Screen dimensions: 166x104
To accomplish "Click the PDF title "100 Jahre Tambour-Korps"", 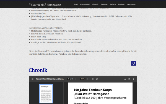I will 93,90.
